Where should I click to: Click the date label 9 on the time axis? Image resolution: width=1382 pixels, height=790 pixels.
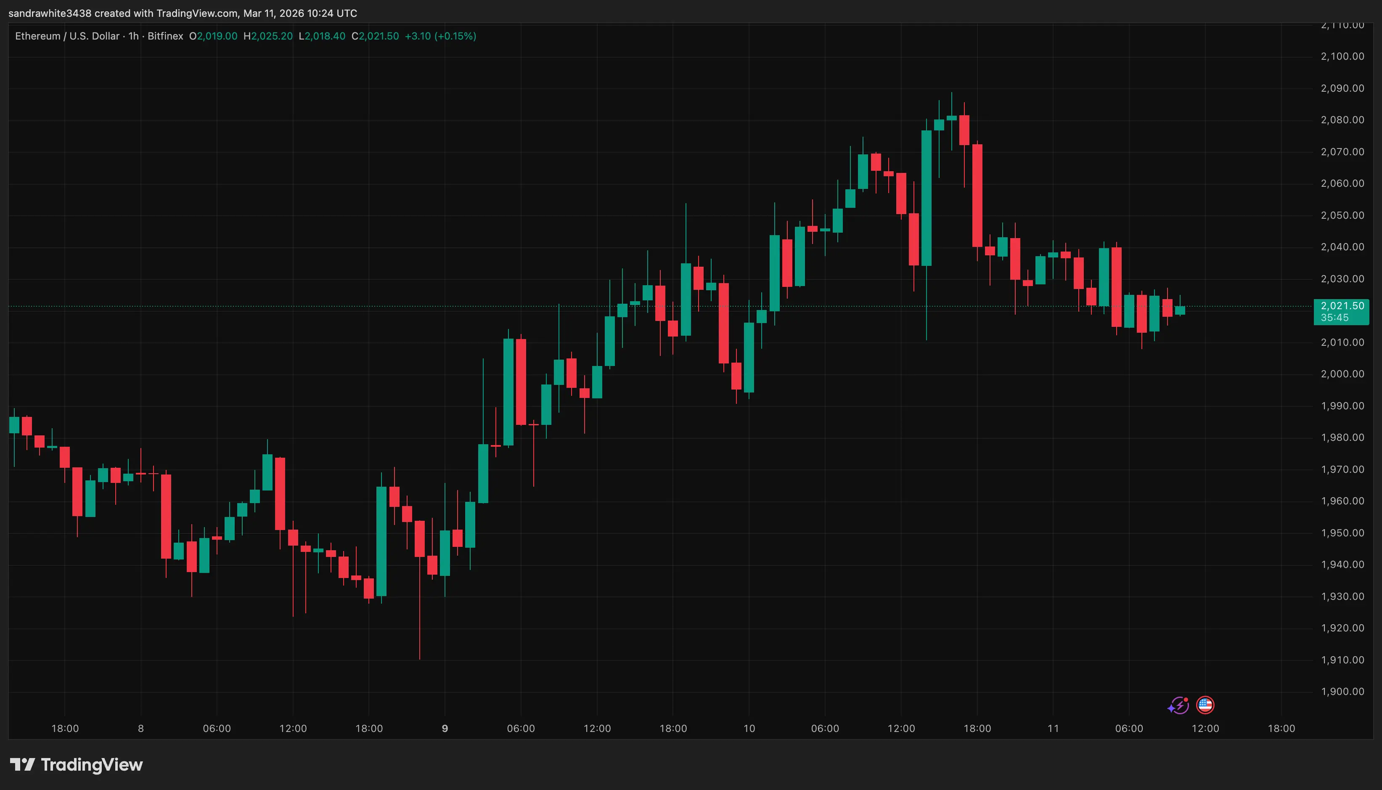point(445,729)
